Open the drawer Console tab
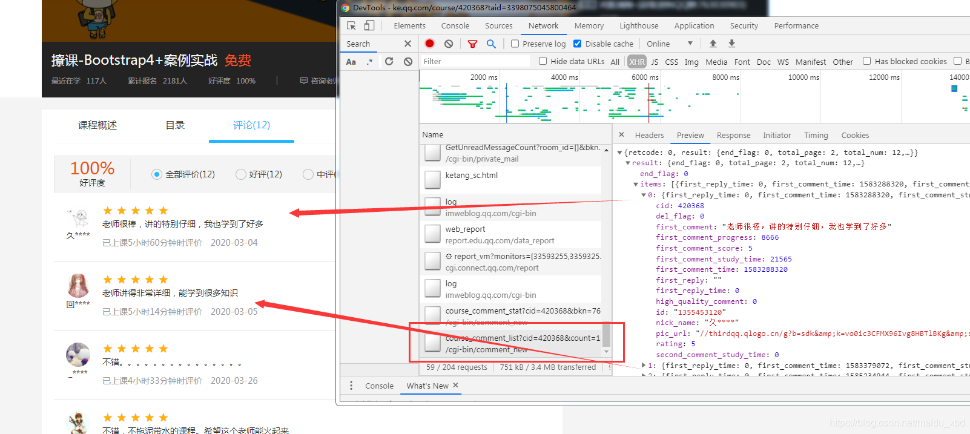 [x=379, y=386]
